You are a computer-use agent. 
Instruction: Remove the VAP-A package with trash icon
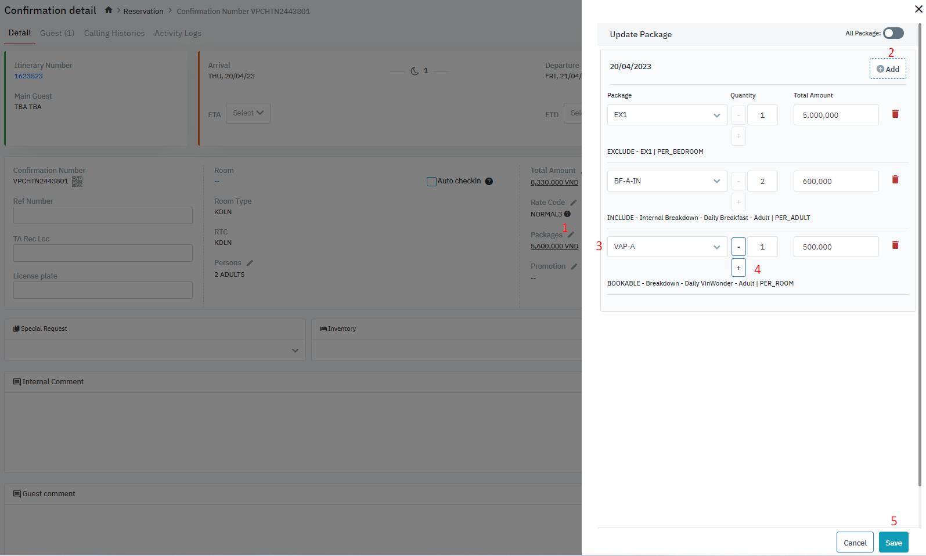(895, 245)
